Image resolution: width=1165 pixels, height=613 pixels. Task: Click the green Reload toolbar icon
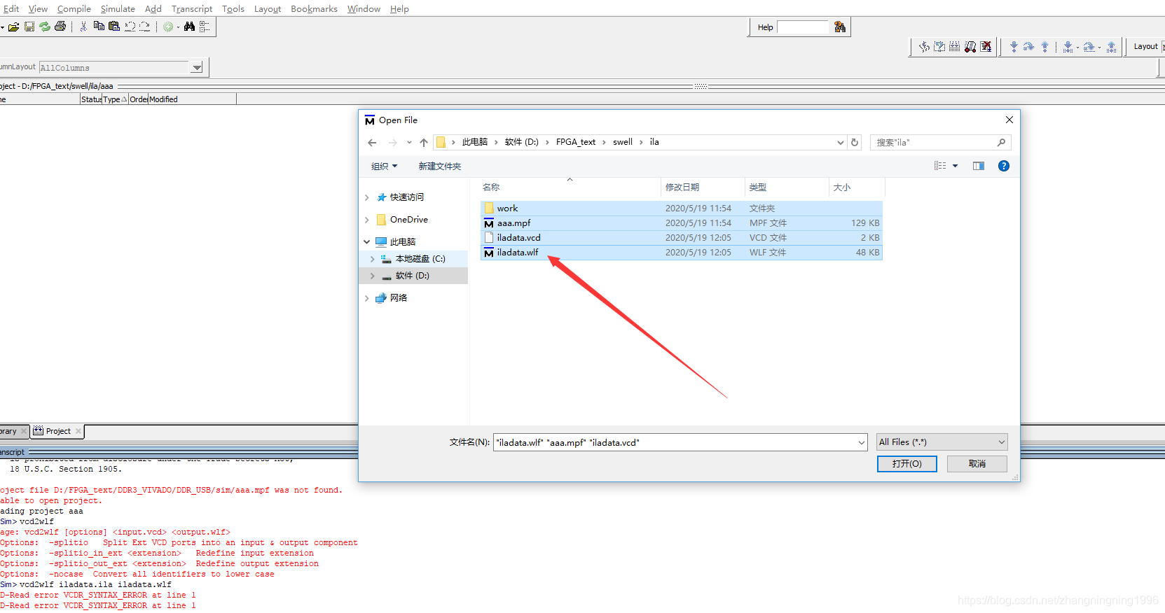click(45, 27)
